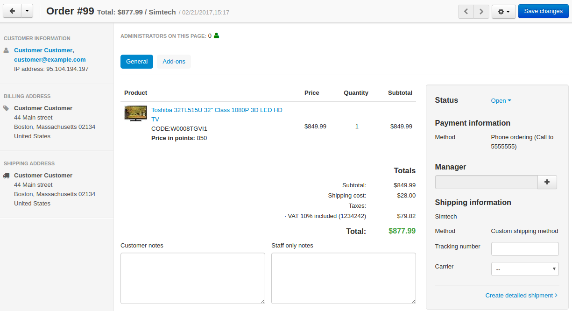The height and width of the screenshot is (311, 572).
Task: Click the billing address tag icon
Action: pos(6,108)
